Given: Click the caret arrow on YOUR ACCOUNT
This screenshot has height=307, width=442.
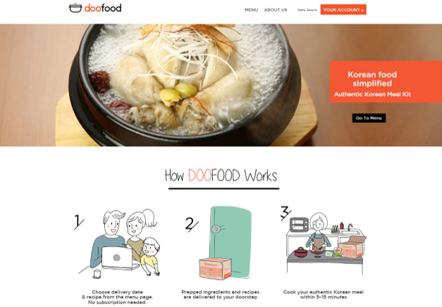Looking at the screenshot, I should [x=362, y=11].
